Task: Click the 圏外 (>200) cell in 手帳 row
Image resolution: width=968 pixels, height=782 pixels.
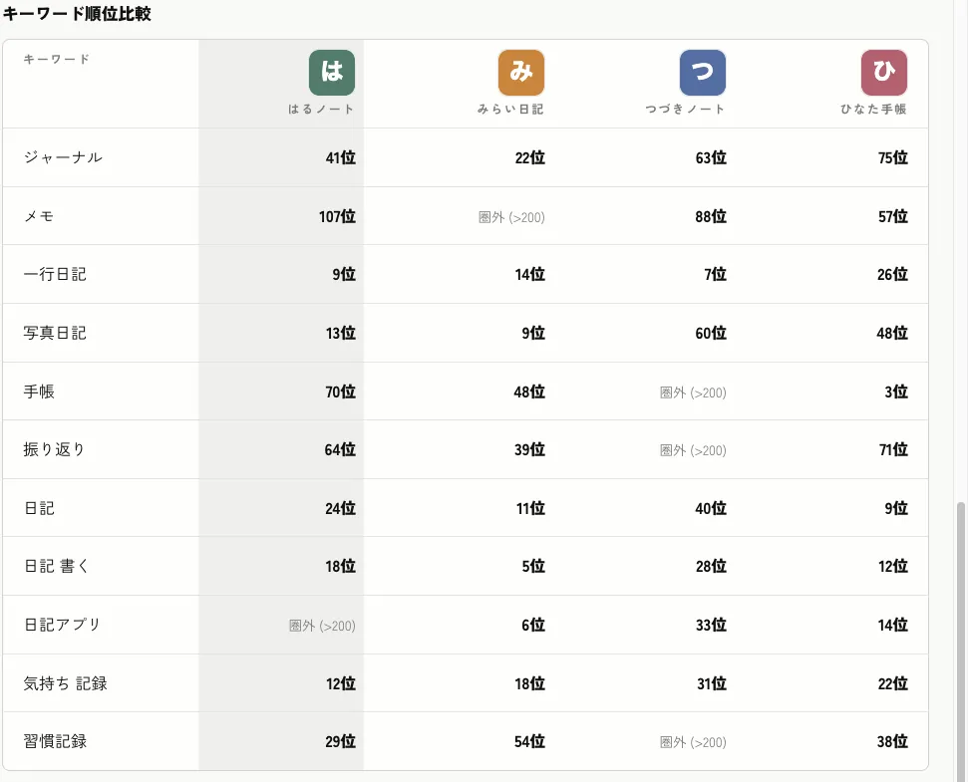Action: click(693, 392)
